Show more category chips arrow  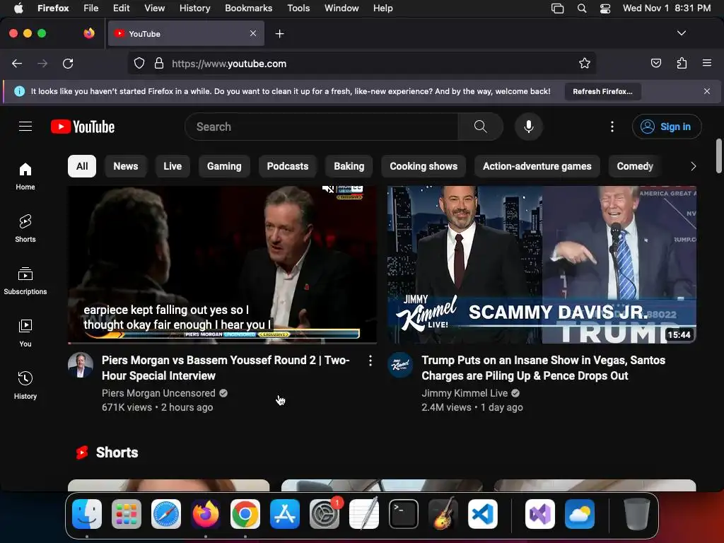(x=693, y=166)
